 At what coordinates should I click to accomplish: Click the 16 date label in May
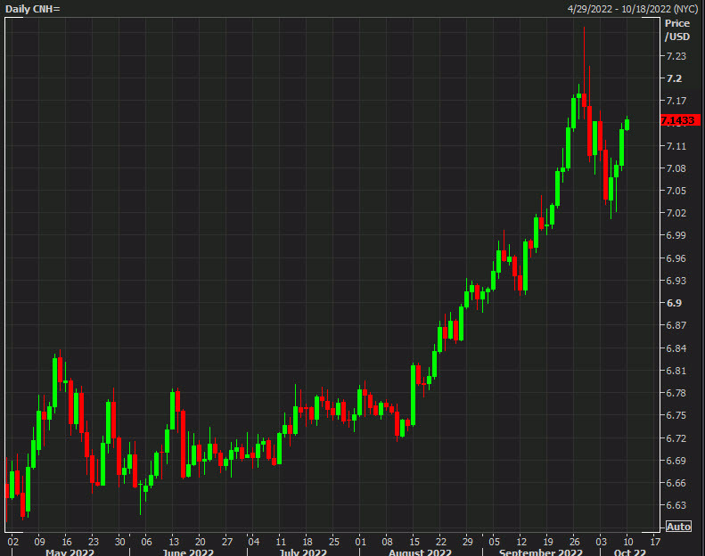67,542
